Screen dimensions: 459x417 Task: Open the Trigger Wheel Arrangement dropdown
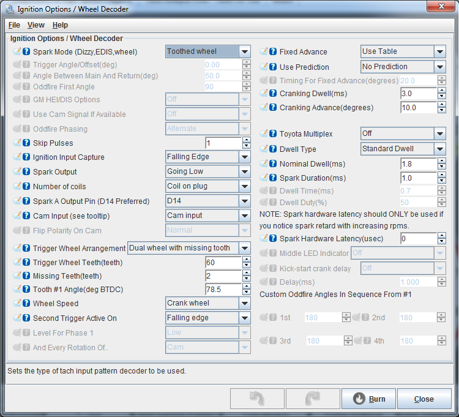click(x=244, y=248)
